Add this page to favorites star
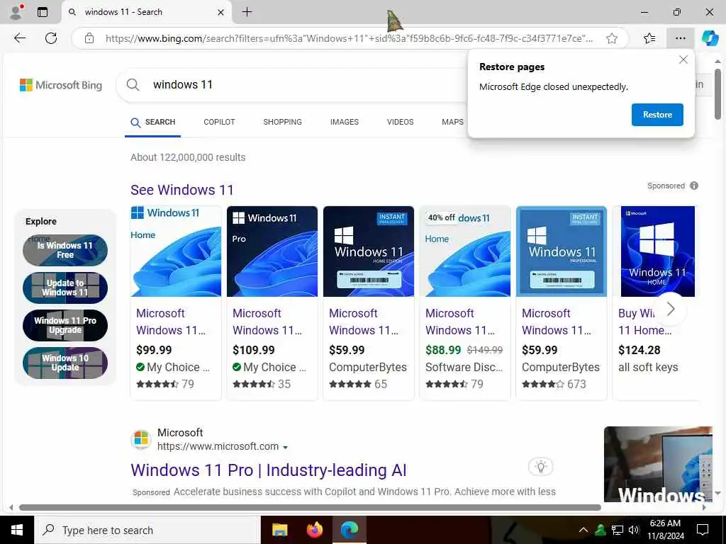The height and width of the screenshot is (544, 726). coord(612,38)
